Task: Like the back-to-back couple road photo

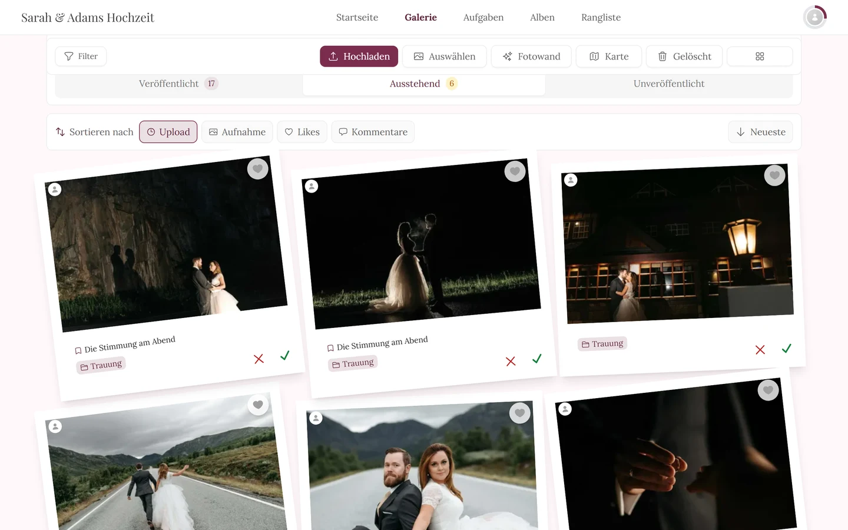Action: point(520,413)
